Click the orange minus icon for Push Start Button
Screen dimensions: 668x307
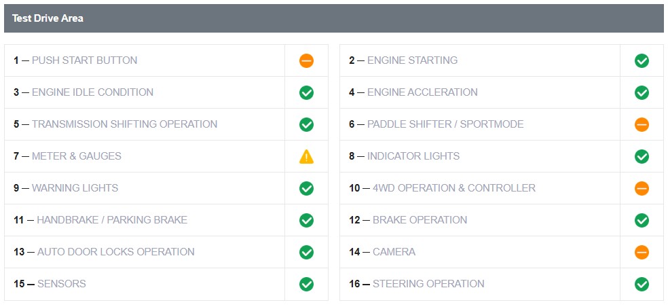tap(306, 60)
